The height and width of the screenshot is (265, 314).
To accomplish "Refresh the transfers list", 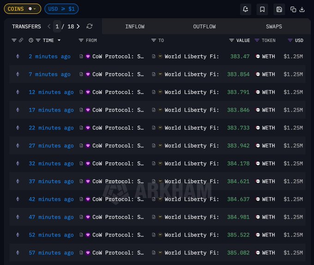I will coord(90,26).
